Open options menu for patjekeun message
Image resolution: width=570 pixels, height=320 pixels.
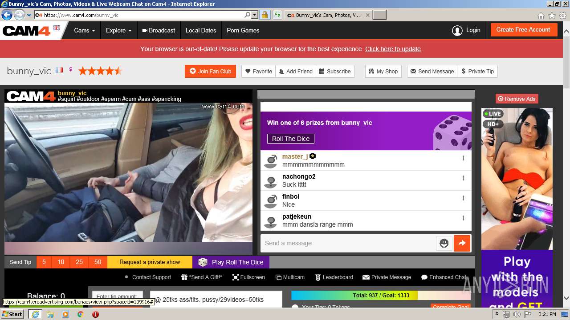[463, 218]
